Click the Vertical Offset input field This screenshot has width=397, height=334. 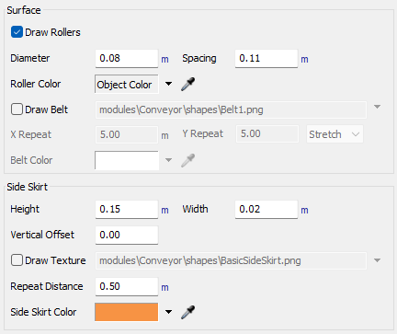point(127,235)
